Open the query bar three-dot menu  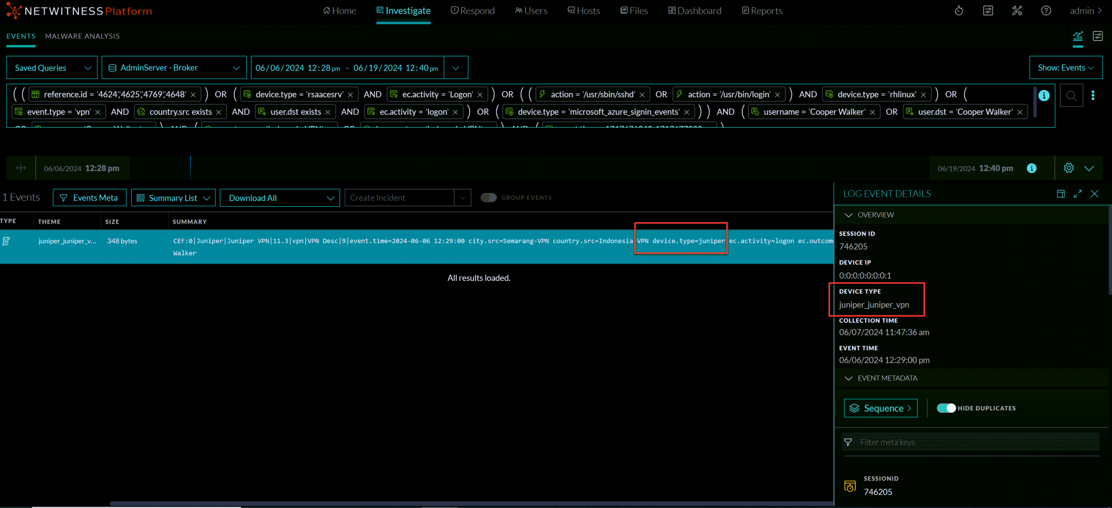(x=1094, y=95)
